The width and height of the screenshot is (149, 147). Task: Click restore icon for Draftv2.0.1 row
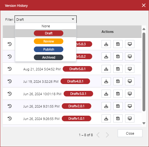pyautogui.click(x=10, y=106)
